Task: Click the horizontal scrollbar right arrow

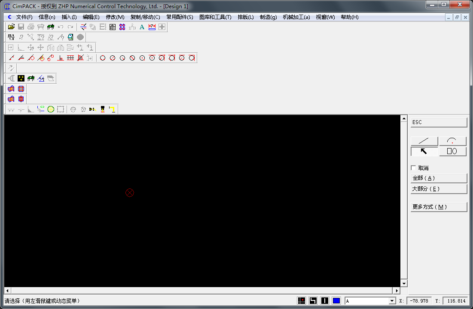Action: (397, 291)
